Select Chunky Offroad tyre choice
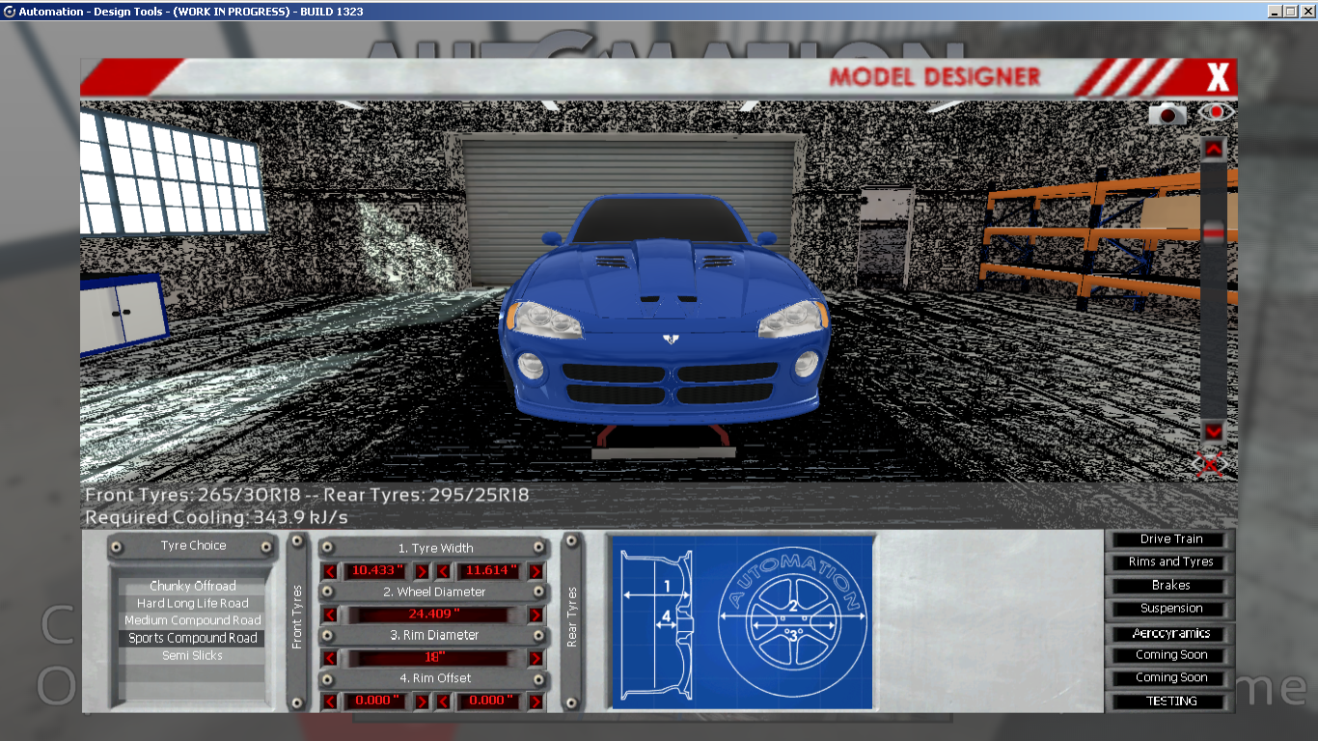Screen dimensions: 1318x741 tap(192, 586)
